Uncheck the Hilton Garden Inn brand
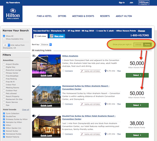The width and height of the screenshot is (157, 141). (x=4, y=128)
